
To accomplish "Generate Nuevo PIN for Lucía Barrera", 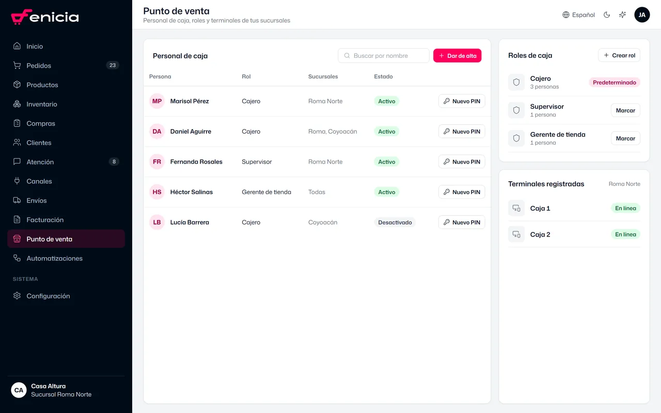I will 462,223.
